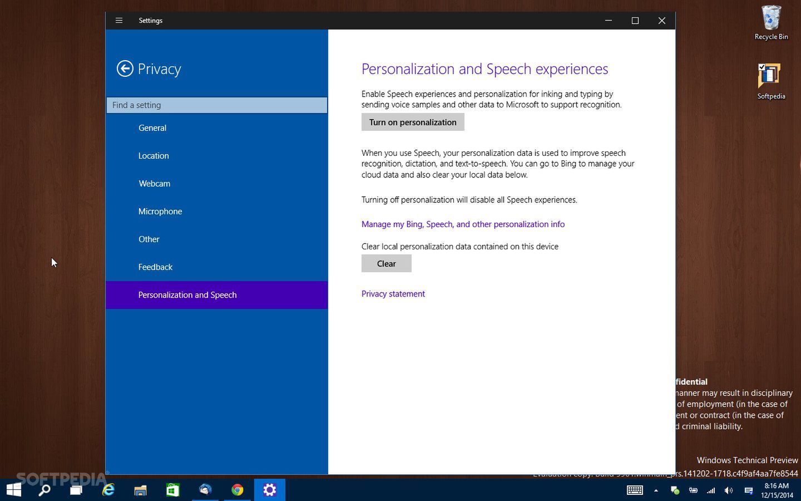Open the General privacy section
801x501 pixels.
217,128
